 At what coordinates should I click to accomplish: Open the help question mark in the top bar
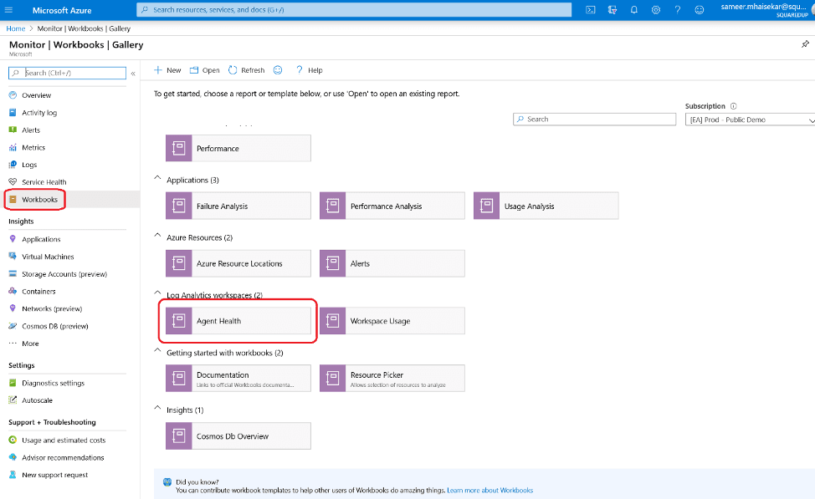tap(677, 10)
